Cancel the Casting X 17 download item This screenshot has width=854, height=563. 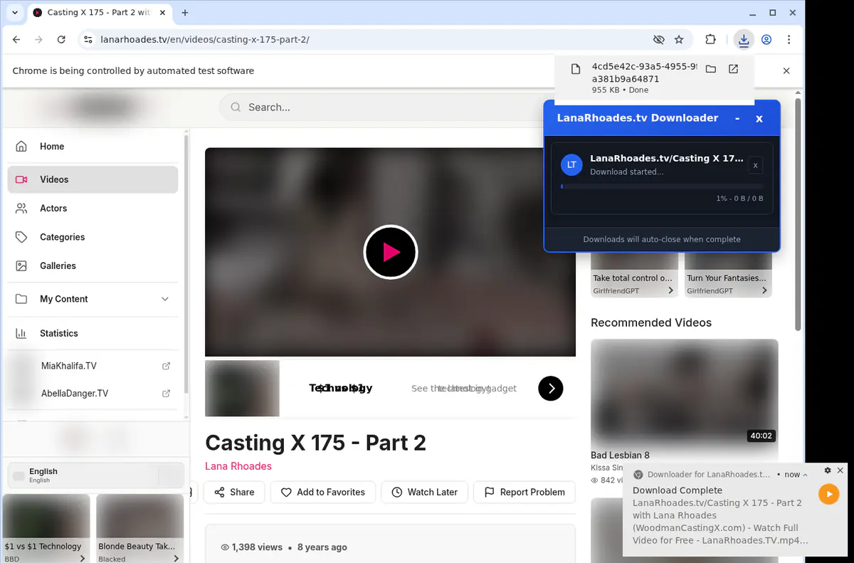(756, 165)
